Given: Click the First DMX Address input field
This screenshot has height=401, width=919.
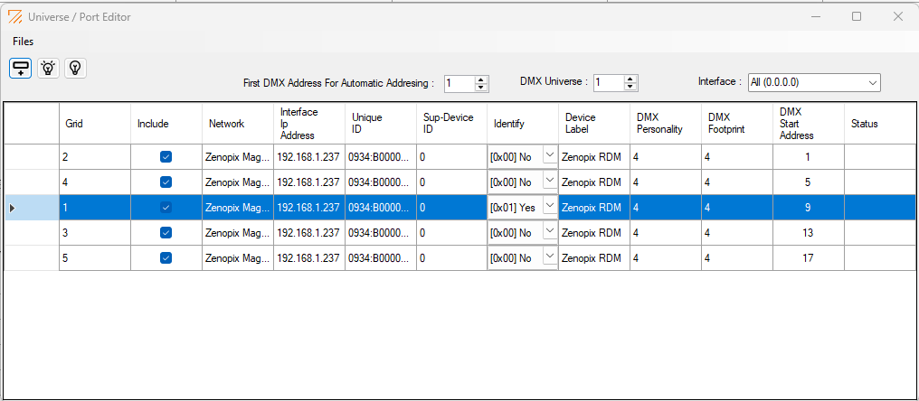Looking at the screenshot, I should [x=459, y=83].
